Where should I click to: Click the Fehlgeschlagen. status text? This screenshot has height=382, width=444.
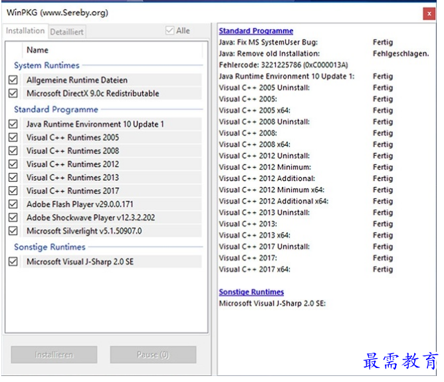pyautogui.click(x=401, y=54)
